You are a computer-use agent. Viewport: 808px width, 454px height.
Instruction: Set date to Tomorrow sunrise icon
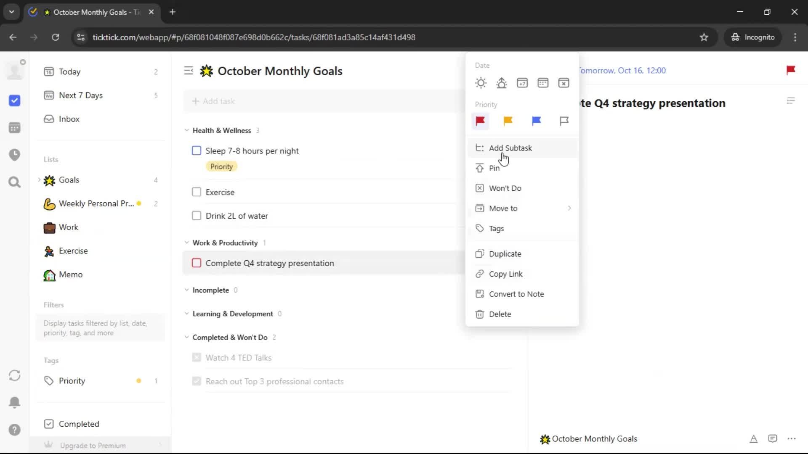click(501, 83)
